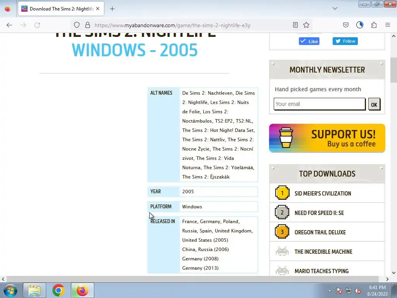The height and width of the screenshot is (298, 397).
Task: Click the Facebook Like button
Action: pyautogui.click(x=309, y=41)
